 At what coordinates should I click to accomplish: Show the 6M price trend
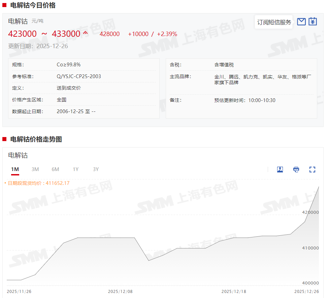tap(55, 169)
